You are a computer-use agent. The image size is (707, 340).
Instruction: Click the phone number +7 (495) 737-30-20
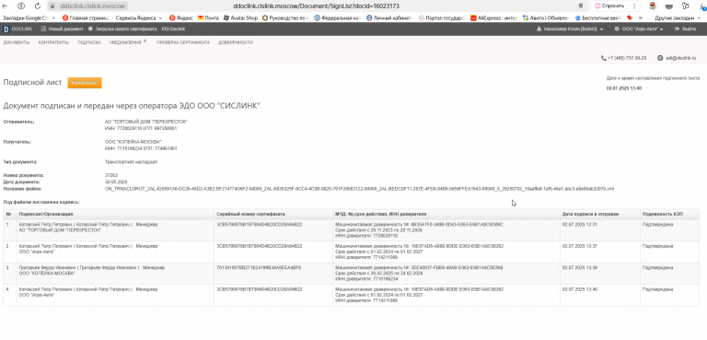(627, 58)
